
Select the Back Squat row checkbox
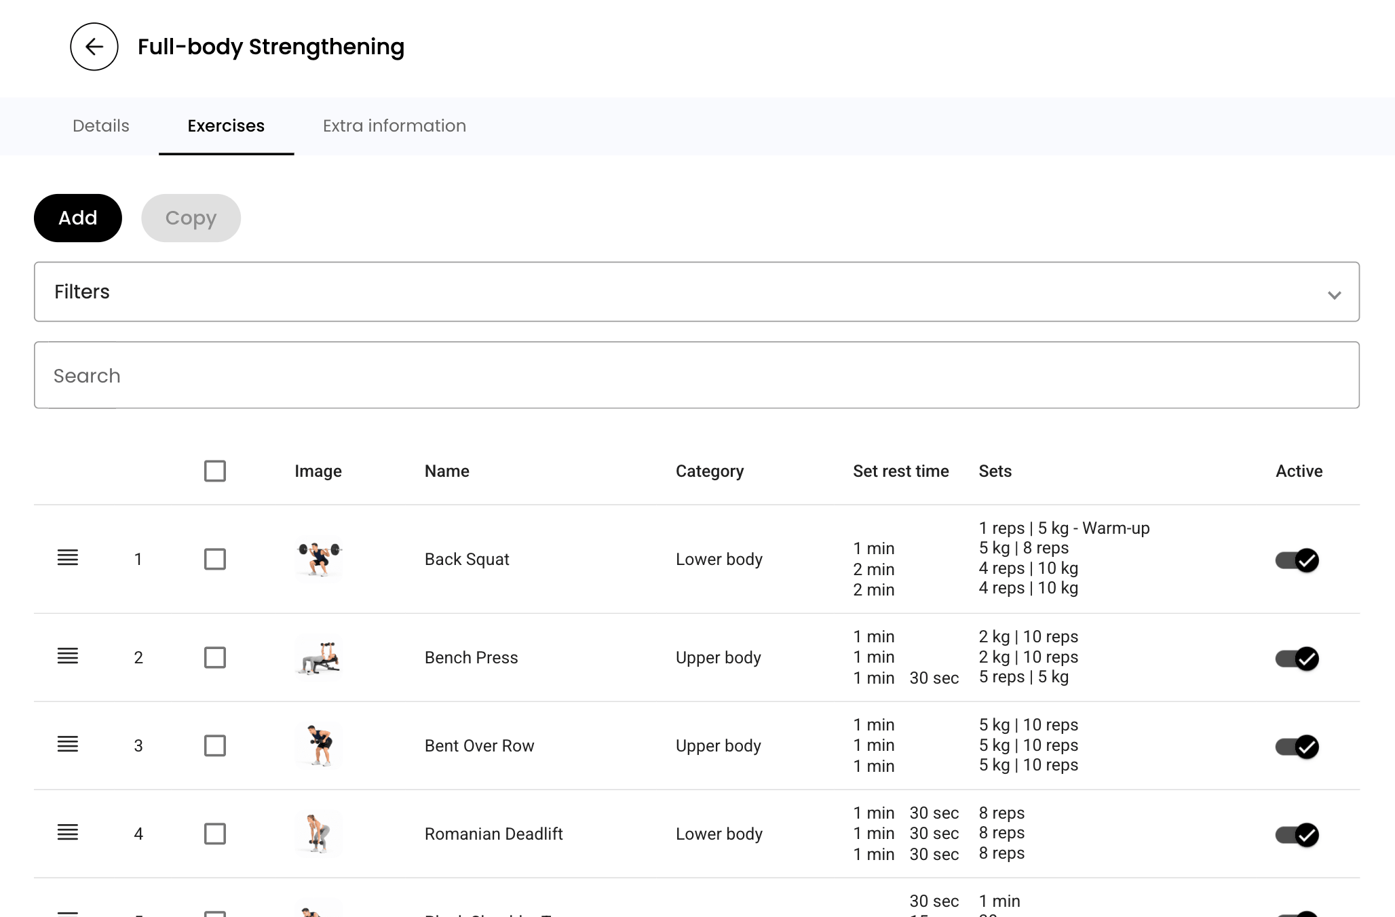point(215,559)
